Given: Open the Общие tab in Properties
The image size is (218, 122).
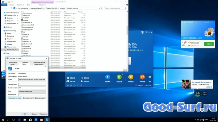Looking at the screenshot, I should (x=13, y=64).
